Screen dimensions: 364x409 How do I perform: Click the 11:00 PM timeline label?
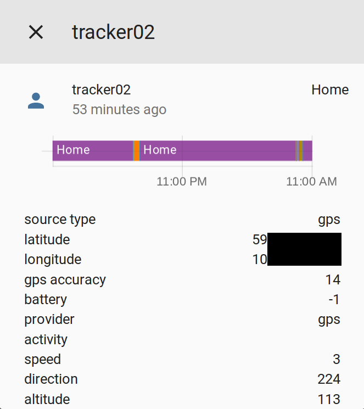click(x=182, y=182)
